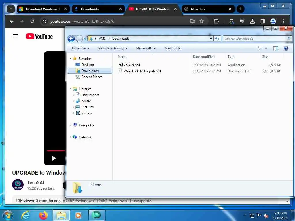Click the youtube.com URL address bar
The image size is (295, 221).
(82, 21)
